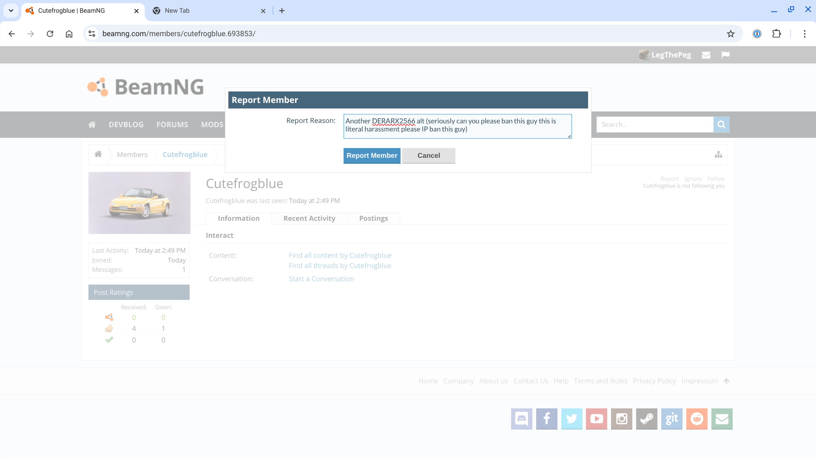The image size is (816, 459).
Task: Open the footer Contact Us link
Action: [531, 381]
